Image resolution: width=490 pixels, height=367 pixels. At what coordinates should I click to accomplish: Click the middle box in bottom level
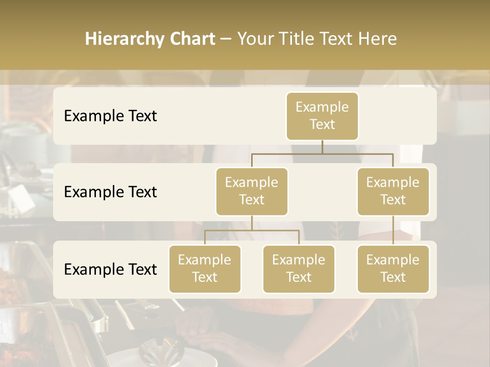299,269
